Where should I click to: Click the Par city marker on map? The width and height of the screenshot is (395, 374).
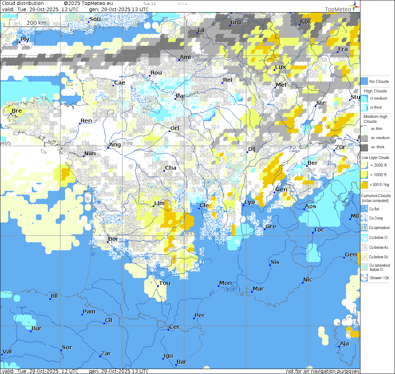[x=175, y=99]
